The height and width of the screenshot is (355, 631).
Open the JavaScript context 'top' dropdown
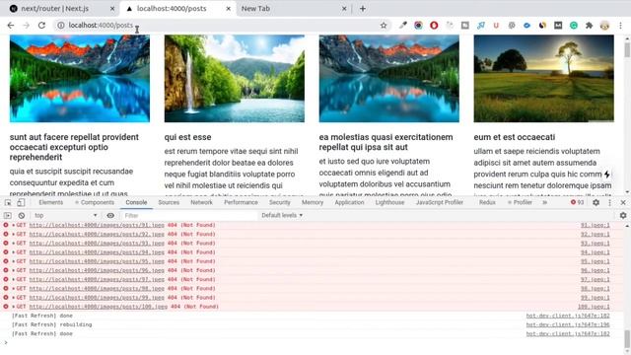tap(66, 215)
